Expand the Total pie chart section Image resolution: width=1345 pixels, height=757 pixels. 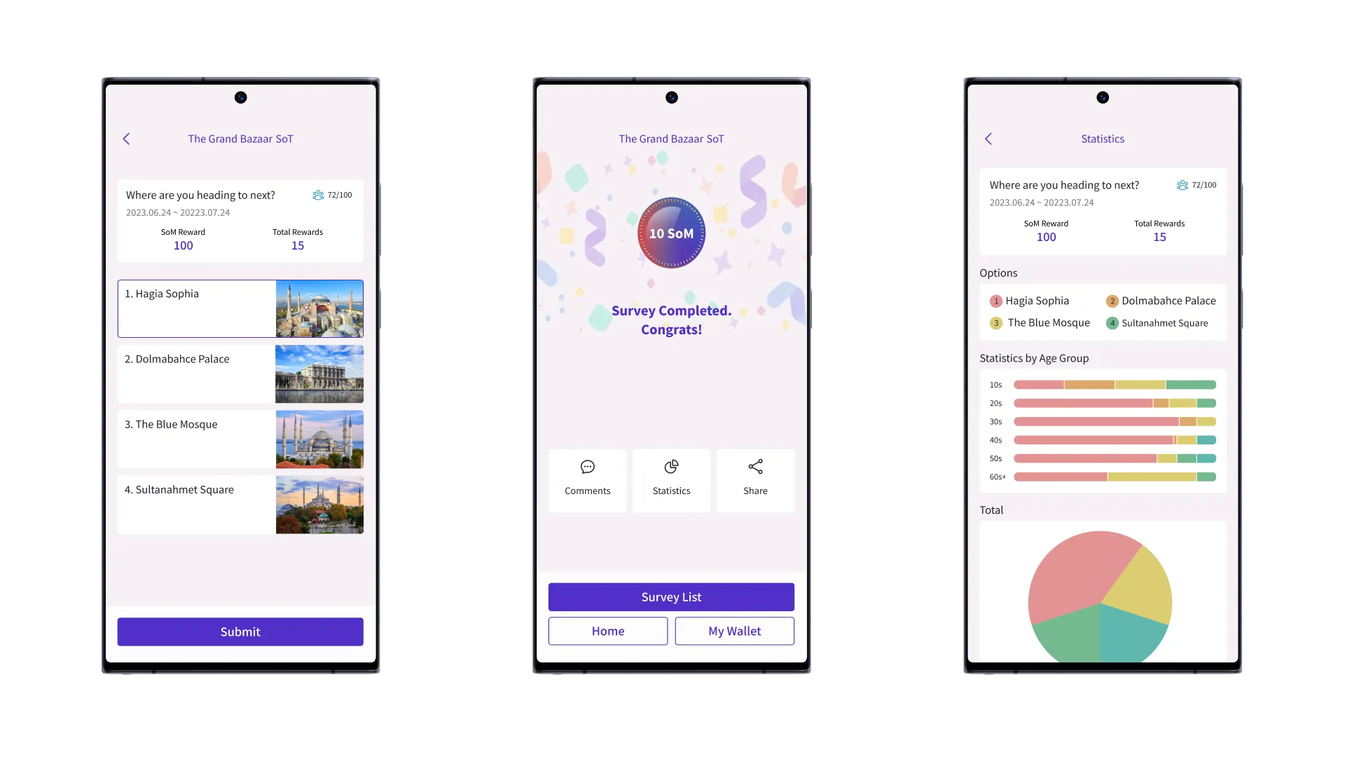point(993,510)
